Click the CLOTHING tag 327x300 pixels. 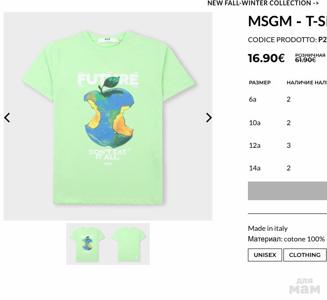pos(305,255)
